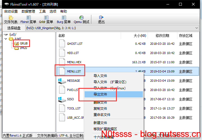Open the 选项 menu
This screenshot has width=202, height=140.
pos(53,11)
